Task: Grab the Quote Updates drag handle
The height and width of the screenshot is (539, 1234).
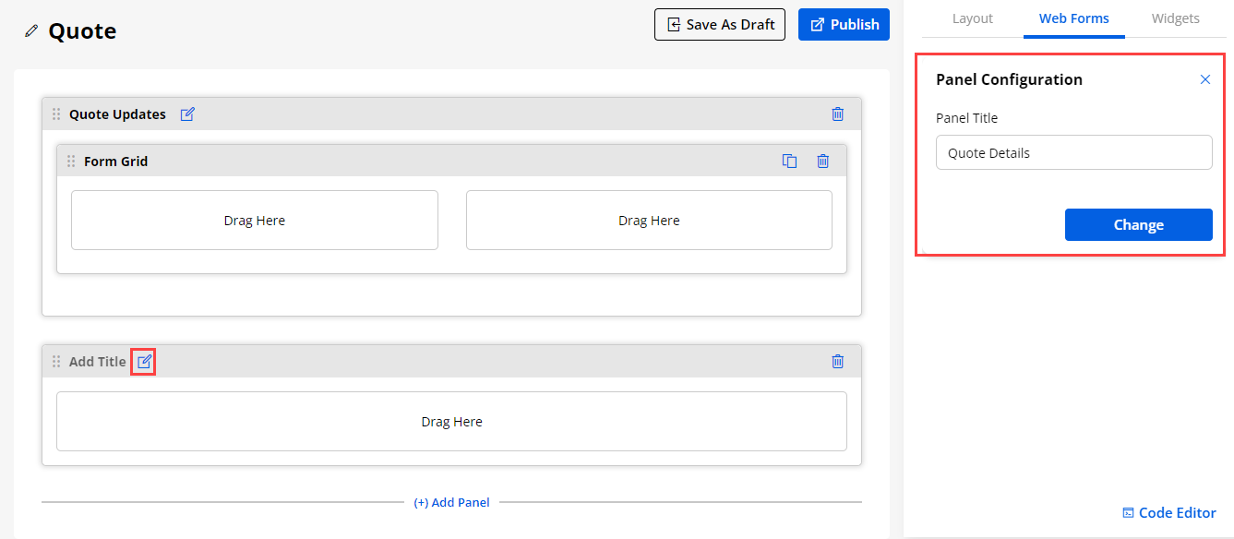Action: pyautogui.click(x=56, y=114)
